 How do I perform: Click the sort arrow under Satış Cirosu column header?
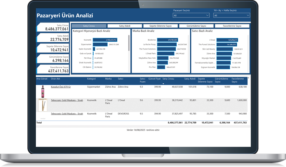[x=163, y=84]
